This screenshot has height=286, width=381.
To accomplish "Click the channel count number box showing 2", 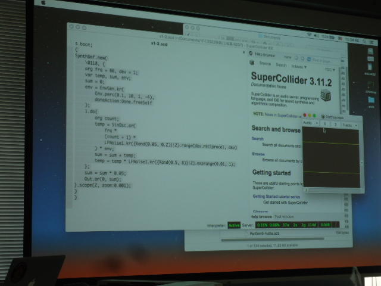I will click(x=335, y=125).
